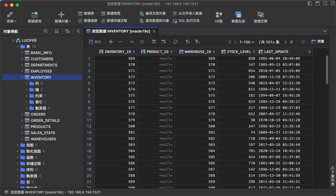Expand the PRODUCTS table node
The width and height of the screenshot is (336, 196).
pos(22,127)
